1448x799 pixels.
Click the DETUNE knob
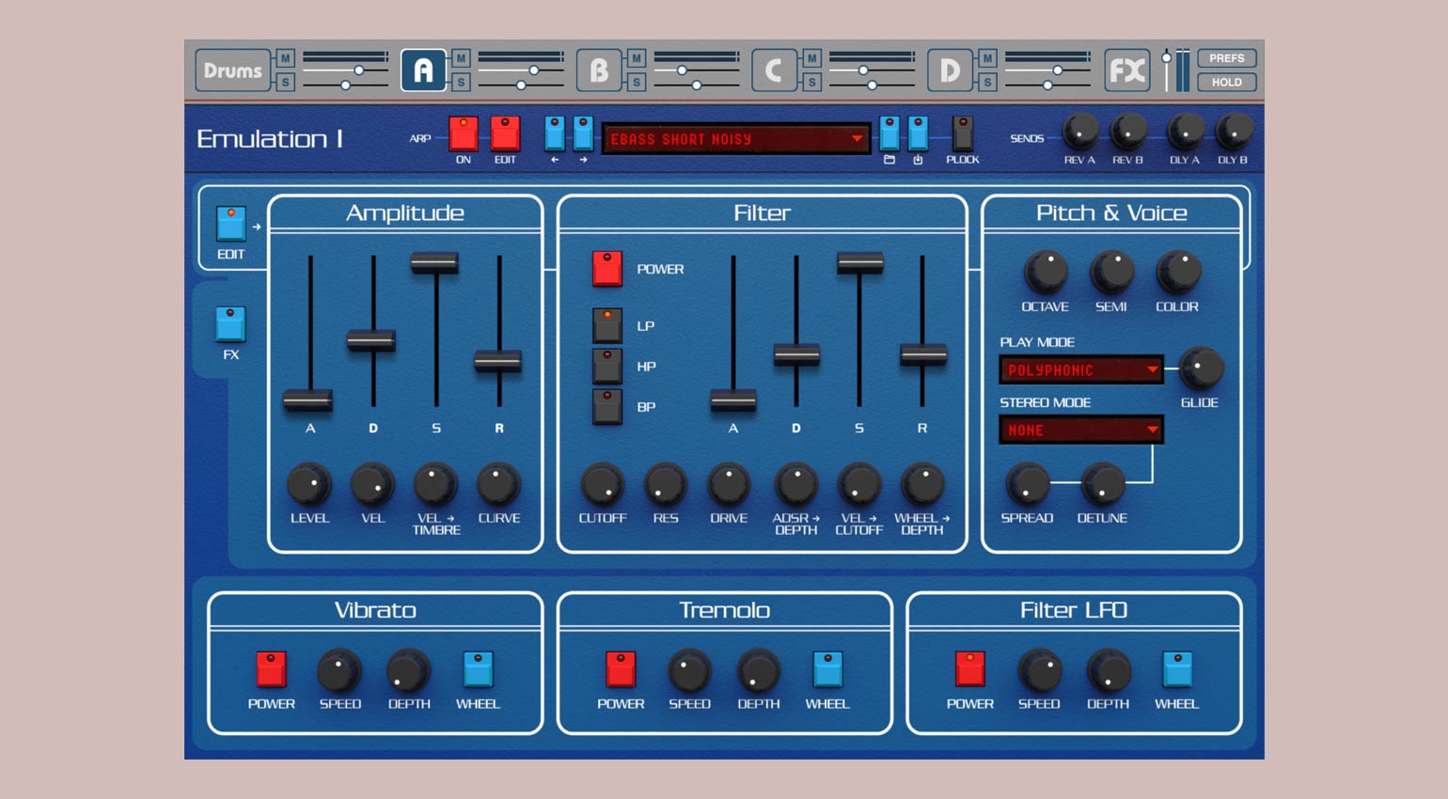(1102, 484)
